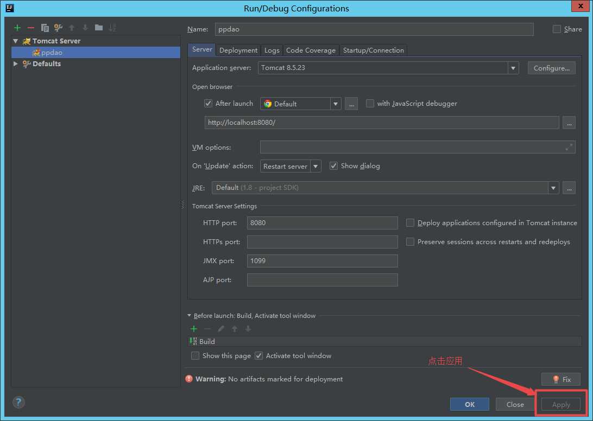Viewport: 593px width, 421px height.
Task: Click the green Add New Configuration plus icon
Action: click(17, 28)
